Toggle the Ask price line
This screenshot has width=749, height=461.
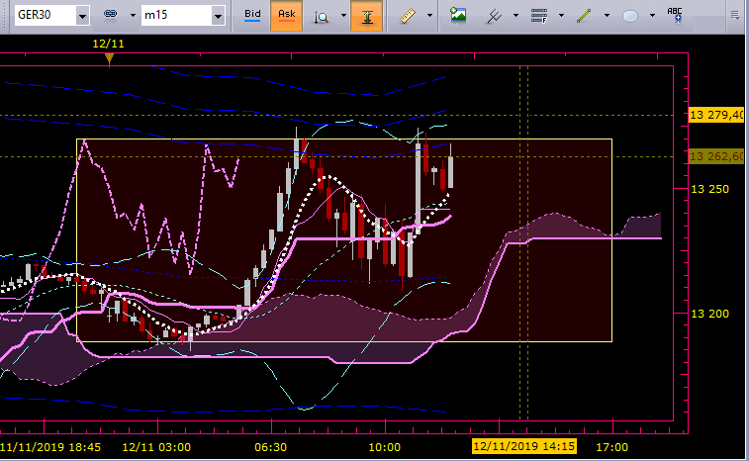click(x=287, y=15)
